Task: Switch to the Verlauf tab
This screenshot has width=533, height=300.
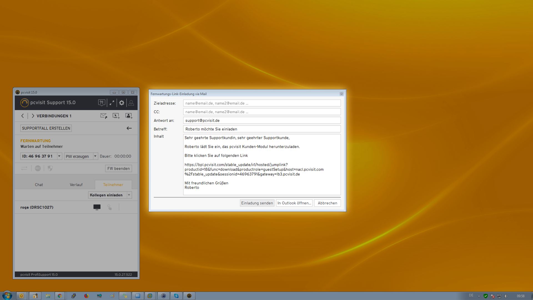Action: pyautogui.click(x=76, y=185)
